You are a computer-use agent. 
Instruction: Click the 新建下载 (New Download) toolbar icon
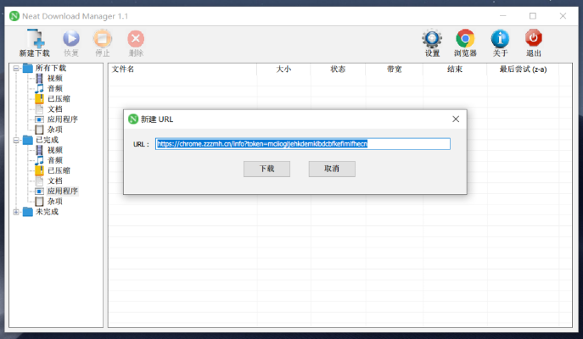pyautogui.click(x=35, y=39)
